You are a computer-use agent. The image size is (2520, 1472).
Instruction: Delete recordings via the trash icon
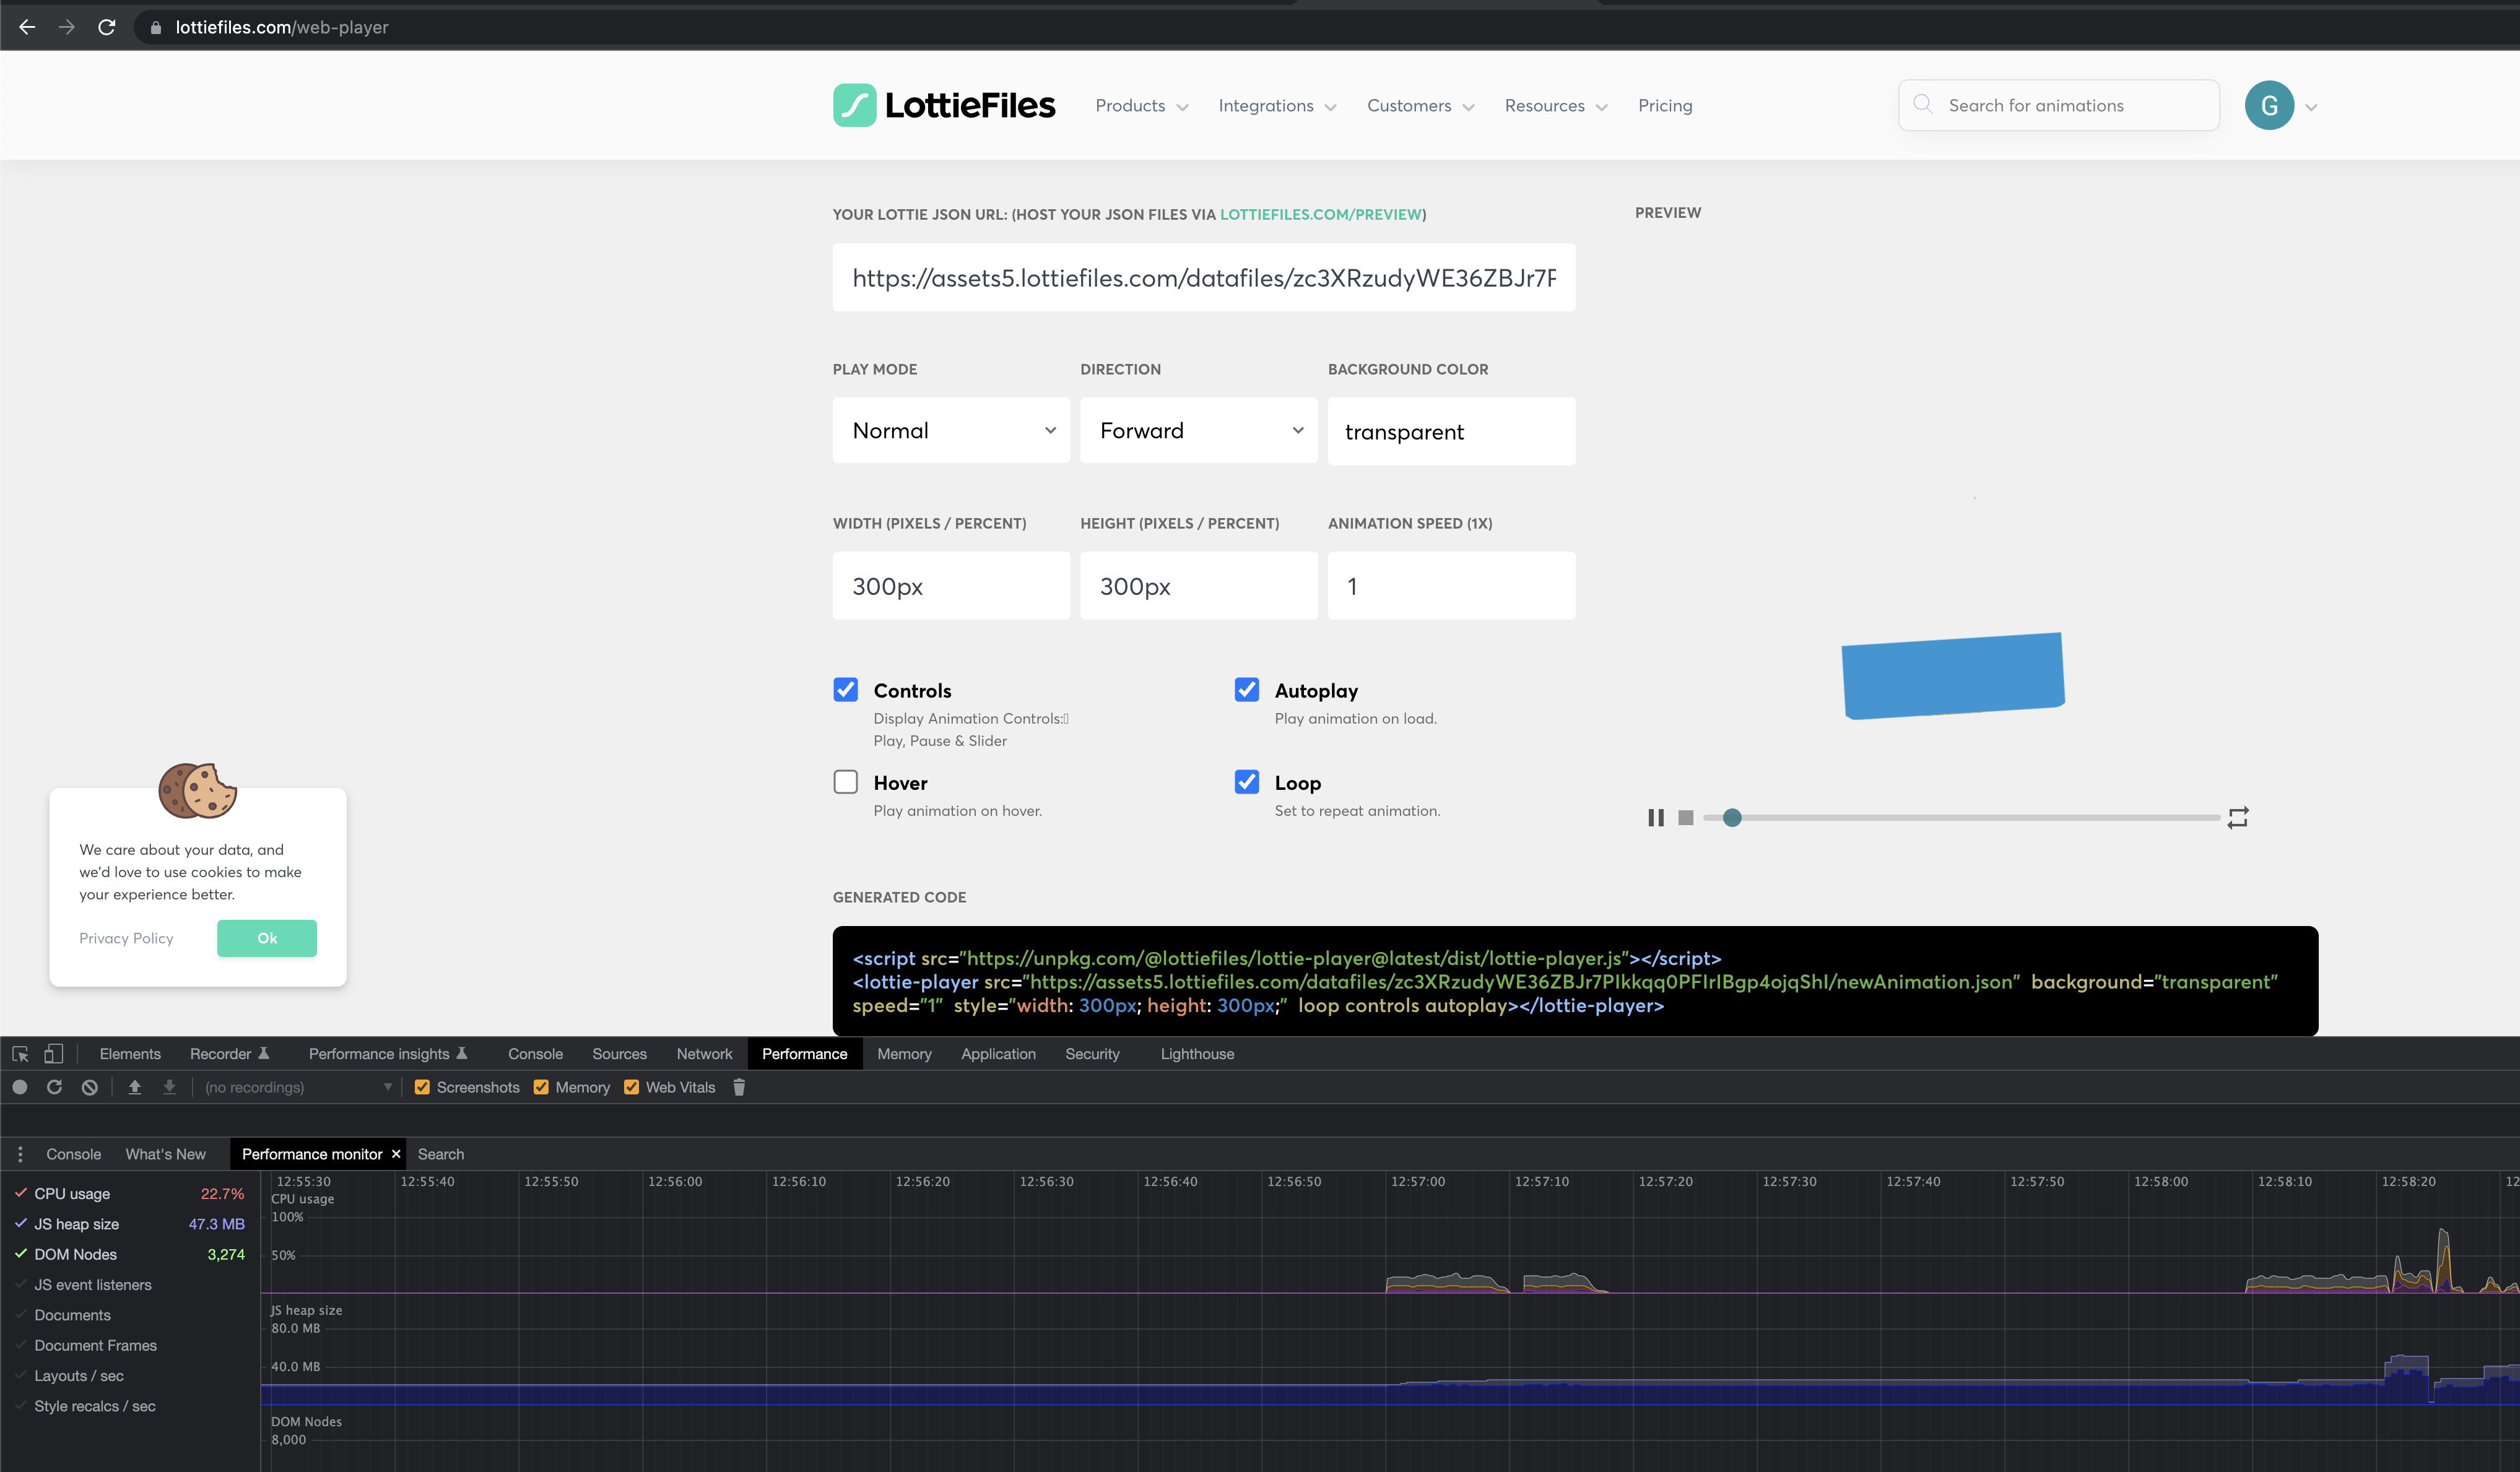739,1087
